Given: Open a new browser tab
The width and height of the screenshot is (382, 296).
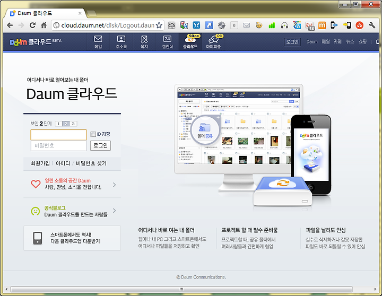Looking at the screenshot, I should point(91,13).
